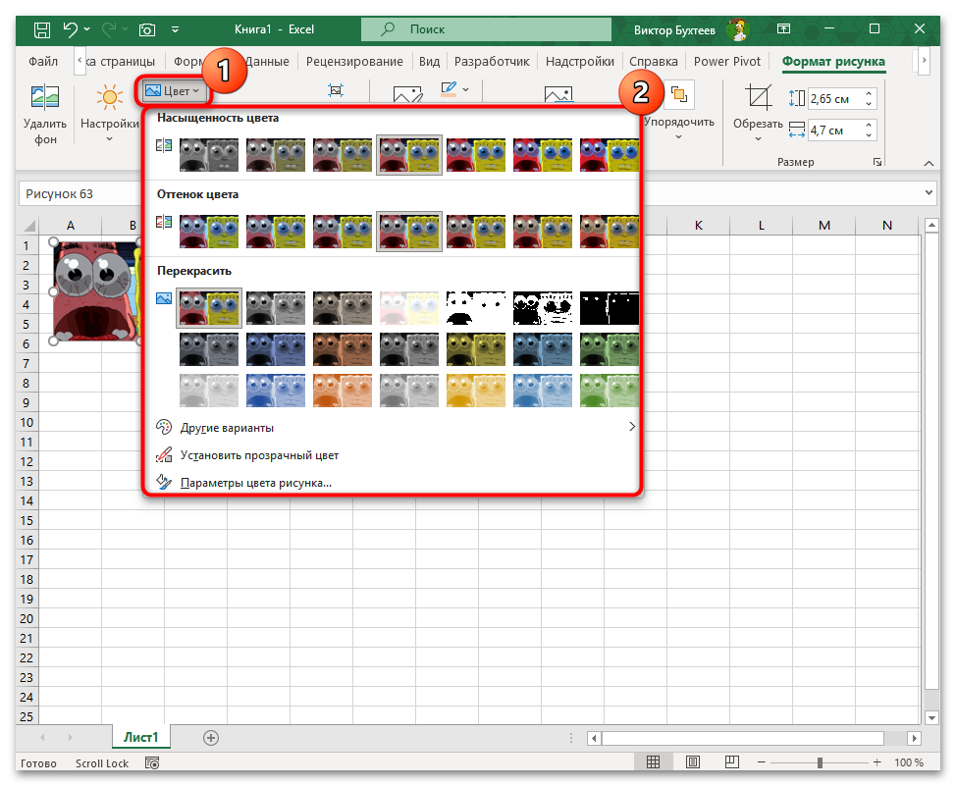The image size is (956, 786).
Task: Apply the Sepia recolor thumbnail
Action: pyautogui.click(x=343, y=308)
